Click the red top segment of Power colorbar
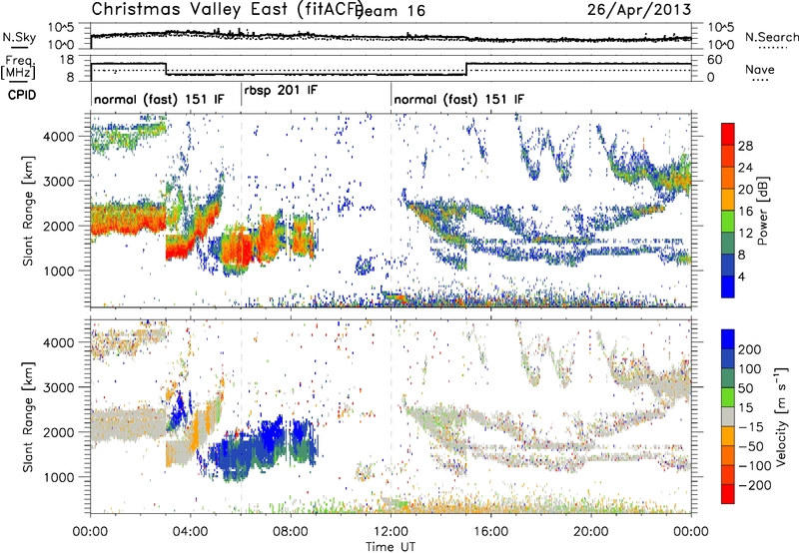Image resolution: width=799 pixels, height=553 pixels. (x=728, y=135)
